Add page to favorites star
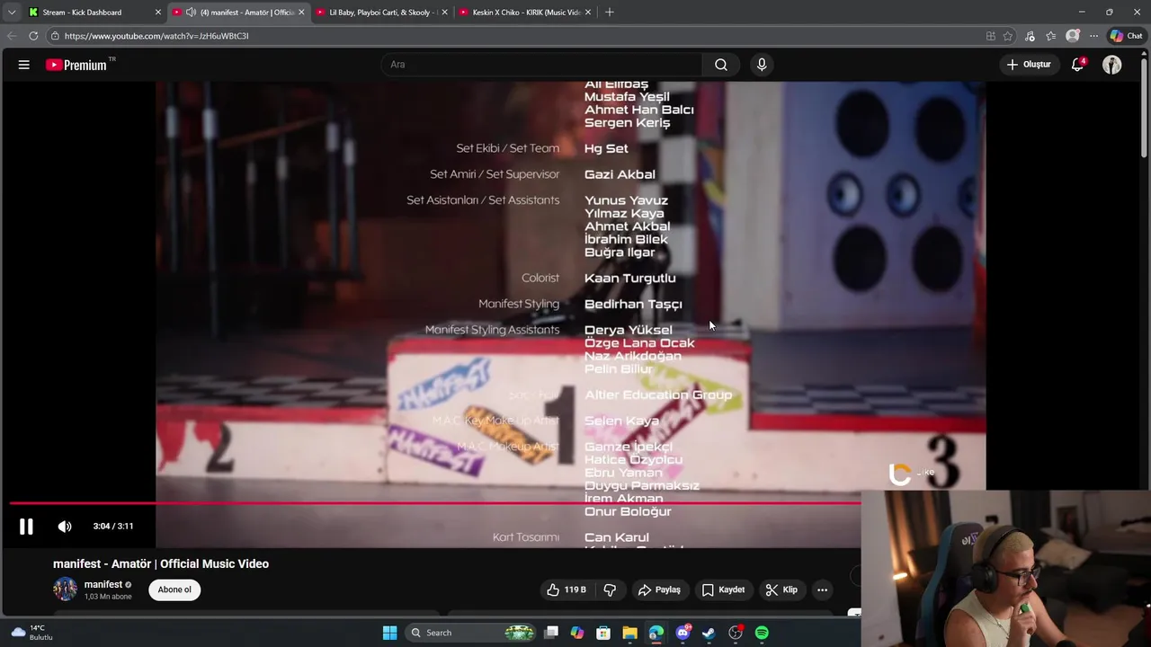 pyautogui.click(x=1008, y=36)
